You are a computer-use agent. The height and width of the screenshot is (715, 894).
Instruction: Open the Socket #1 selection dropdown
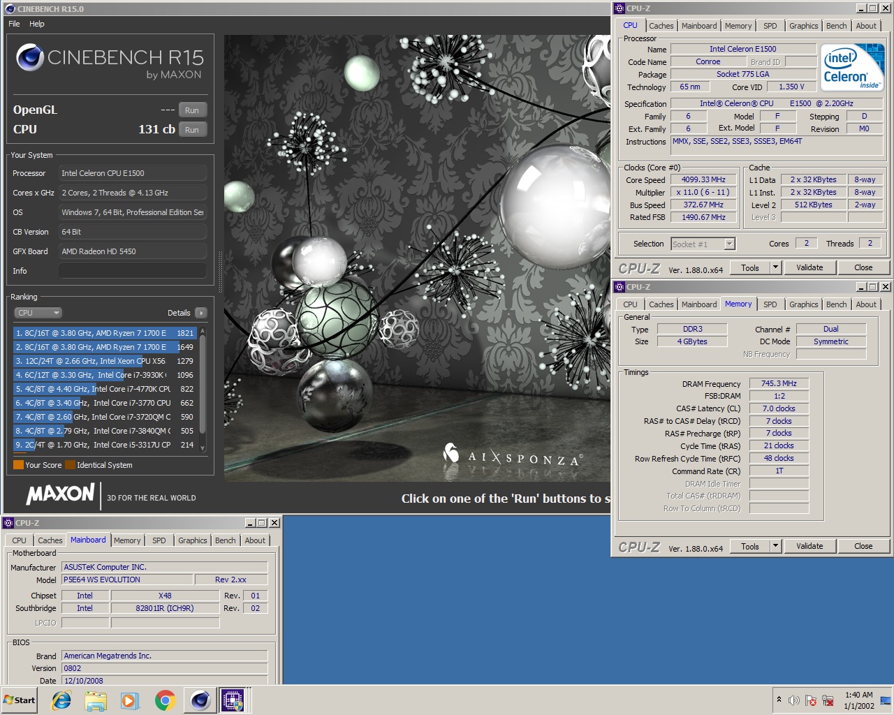[703, 244]
